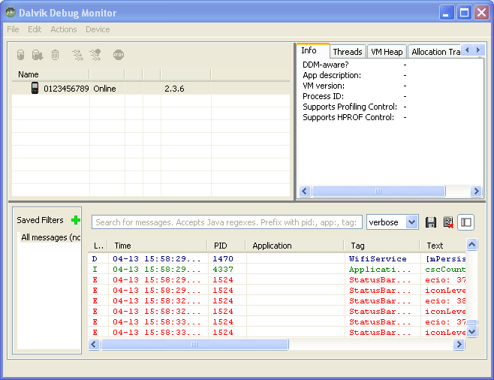Click the Cause GC trash icon

point(55,55)
